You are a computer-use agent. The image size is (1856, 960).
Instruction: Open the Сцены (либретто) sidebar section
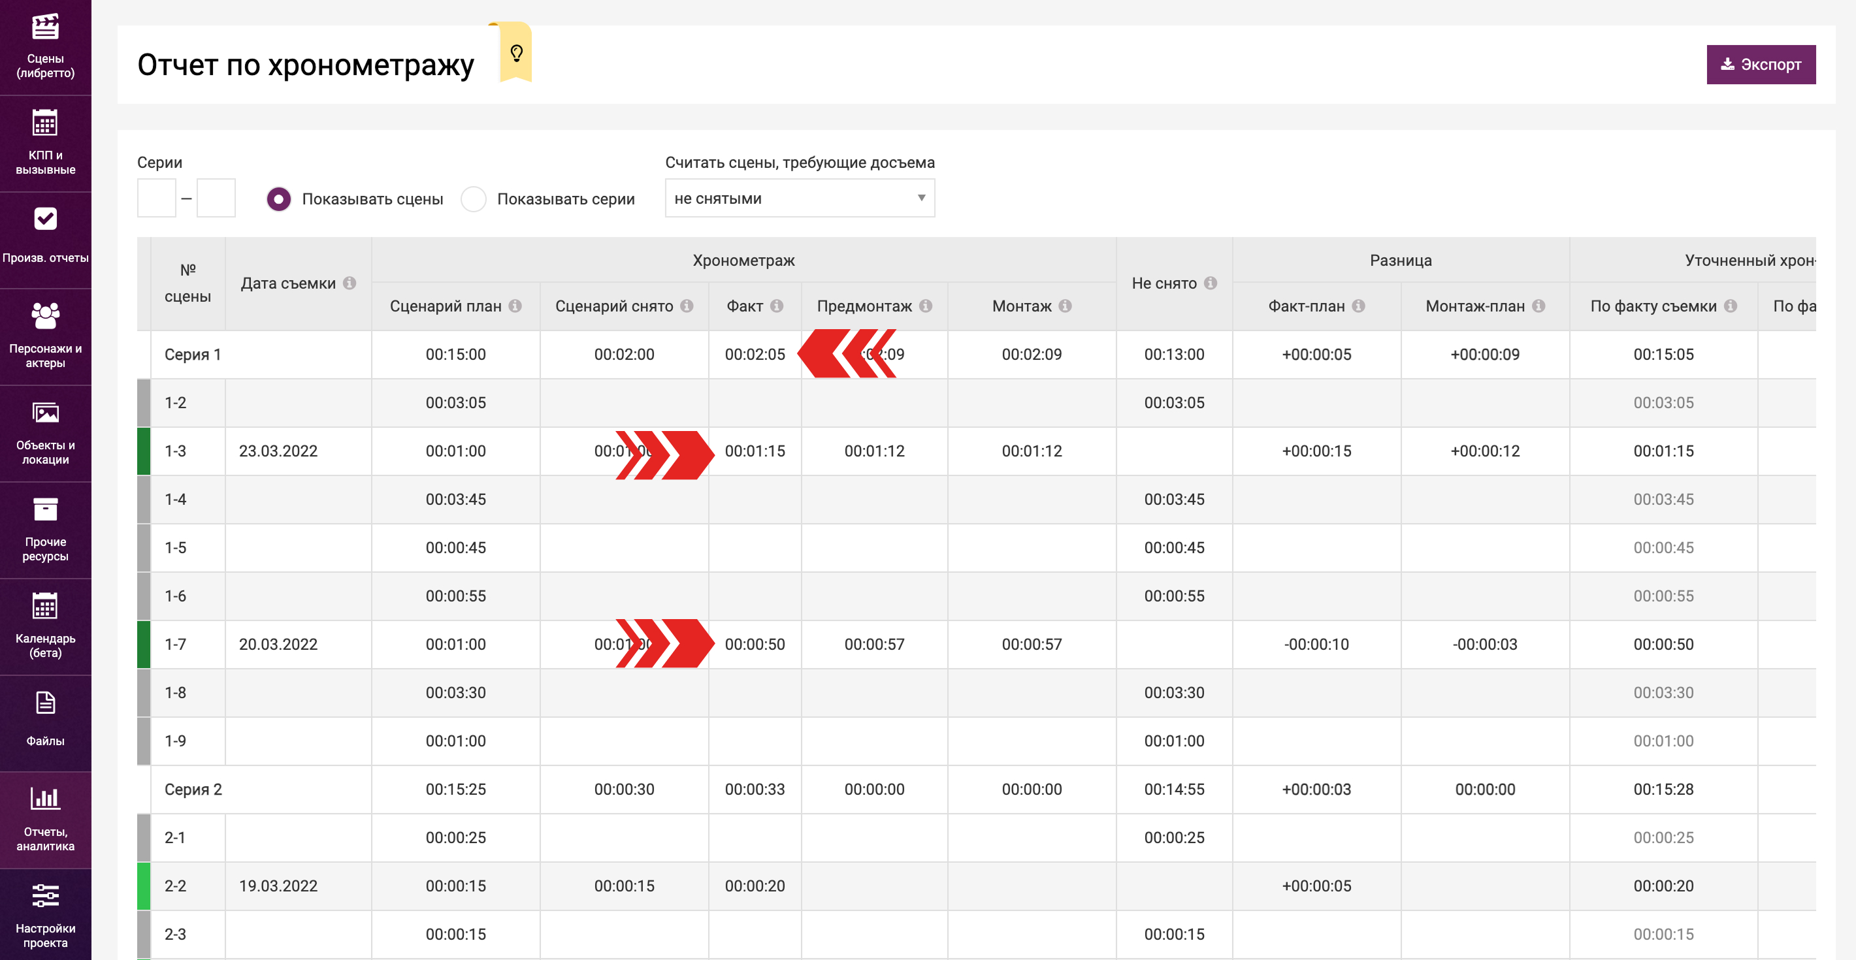[45, 46]
